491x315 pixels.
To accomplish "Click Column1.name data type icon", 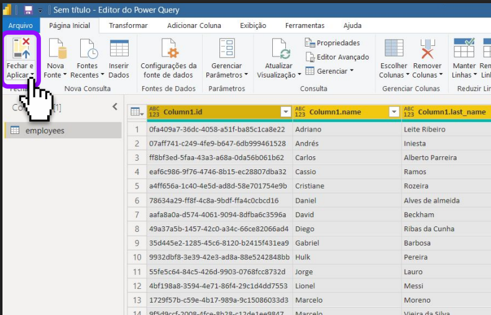I will pyautogui.click(x=300, y=112).
